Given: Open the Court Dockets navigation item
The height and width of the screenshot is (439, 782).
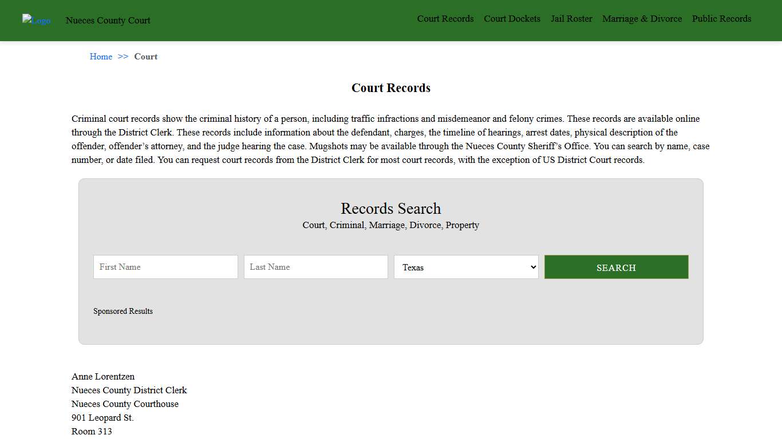Looking at the screenshot, I should point(512,18).
